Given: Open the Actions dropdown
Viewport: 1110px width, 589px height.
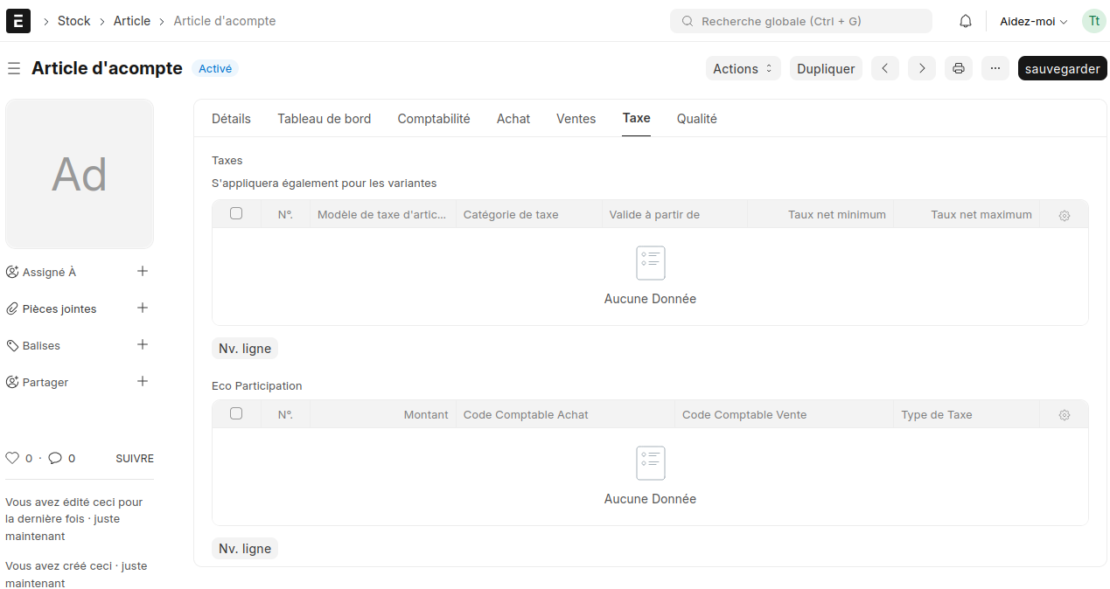Looking at the screenshot, I should [x=743, y=68].
